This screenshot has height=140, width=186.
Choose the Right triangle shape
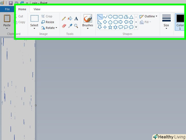pos(100,22)
